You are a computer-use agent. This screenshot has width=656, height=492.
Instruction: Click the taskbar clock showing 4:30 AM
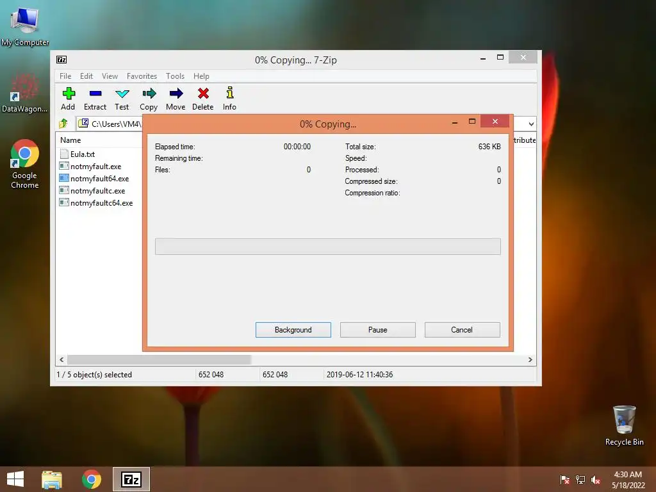click(628, 479)
